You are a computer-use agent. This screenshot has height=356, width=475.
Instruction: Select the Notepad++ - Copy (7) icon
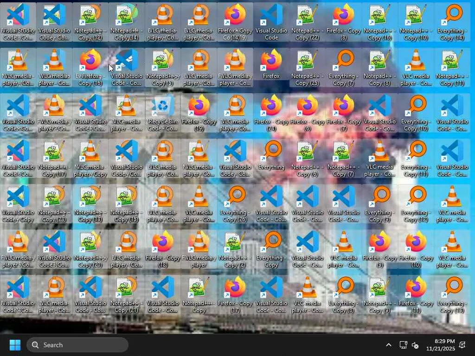(344, 159)
